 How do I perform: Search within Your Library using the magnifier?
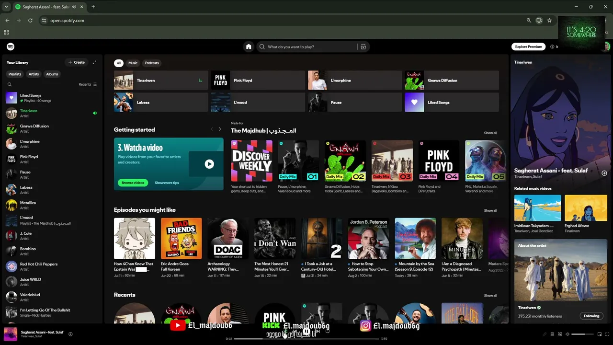(x=10, y=84)
